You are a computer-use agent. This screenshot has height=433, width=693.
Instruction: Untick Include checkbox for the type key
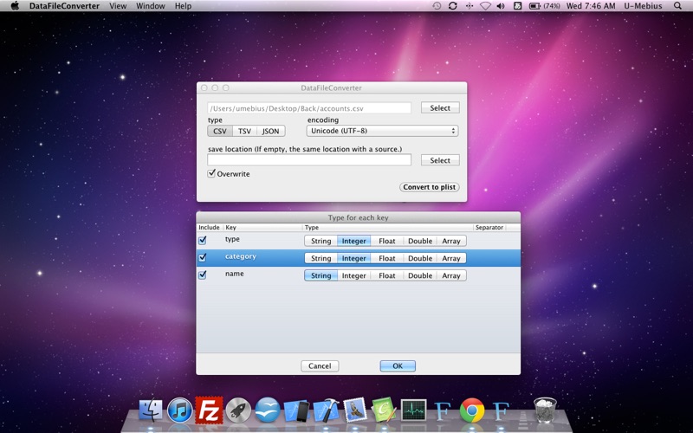click(x=203, y=241)
